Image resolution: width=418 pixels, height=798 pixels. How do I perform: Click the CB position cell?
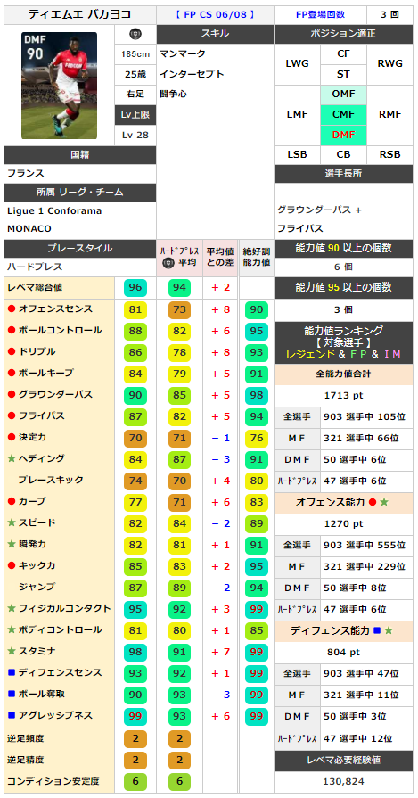click(343, 155)
